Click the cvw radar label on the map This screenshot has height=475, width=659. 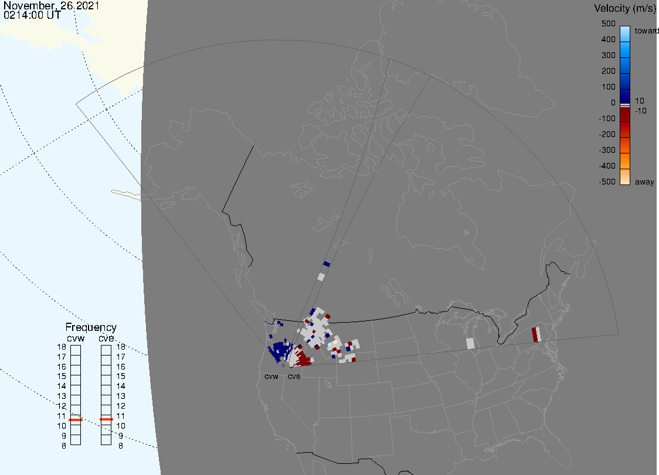click(271, 376)
